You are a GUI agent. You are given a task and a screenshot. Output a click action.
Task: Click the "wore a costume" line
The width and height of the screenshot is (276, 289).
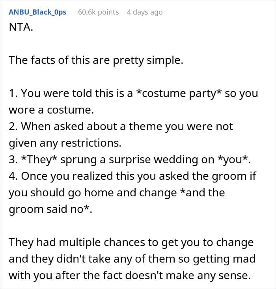point(51,110)
